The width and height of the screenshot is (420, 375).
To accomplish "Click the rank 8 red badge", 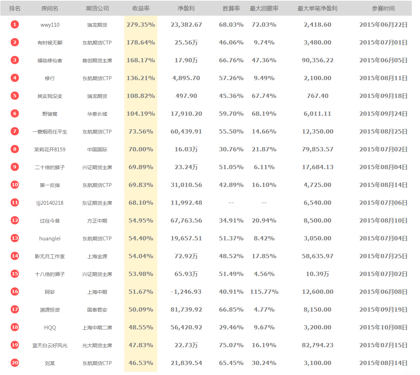I will (15, 149).
